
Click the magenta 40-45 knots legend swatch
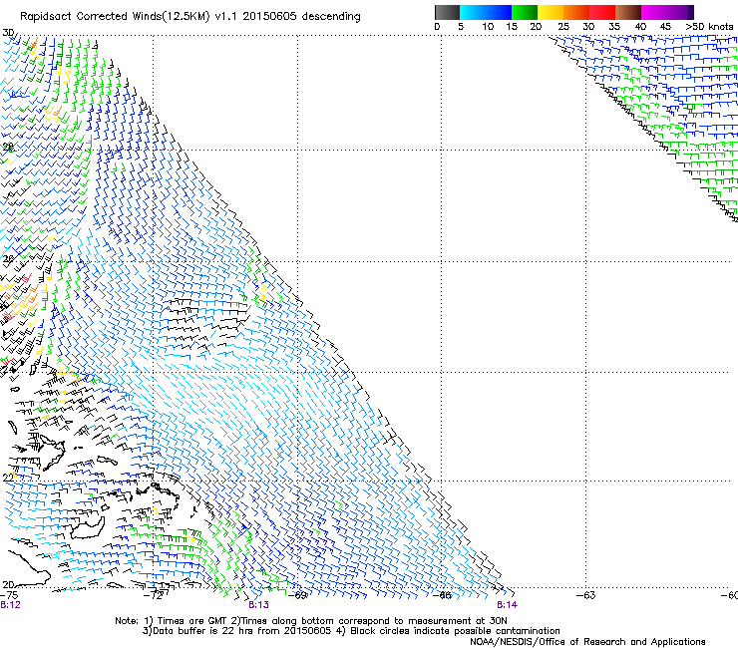654,12
